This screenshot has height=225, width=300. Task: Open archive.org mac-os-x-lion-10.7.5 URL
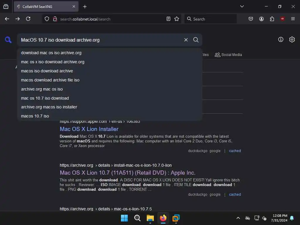point(105,209)
